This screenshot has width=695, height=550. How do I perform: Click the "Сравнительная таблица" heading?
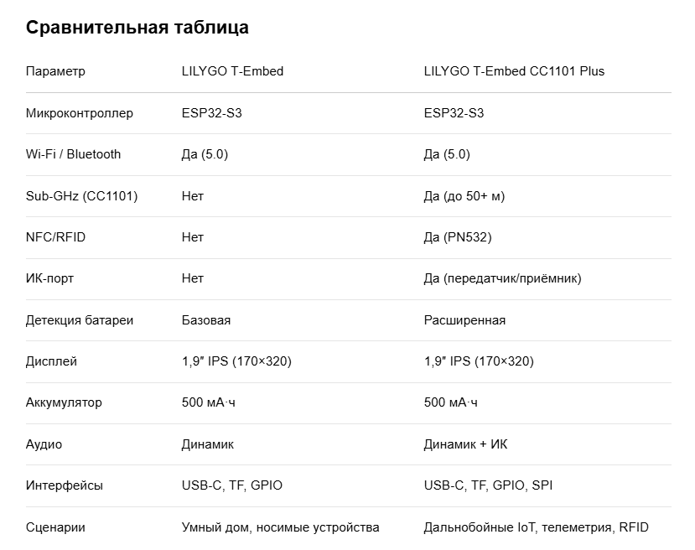pyautogui.click(x=137, y=28)
